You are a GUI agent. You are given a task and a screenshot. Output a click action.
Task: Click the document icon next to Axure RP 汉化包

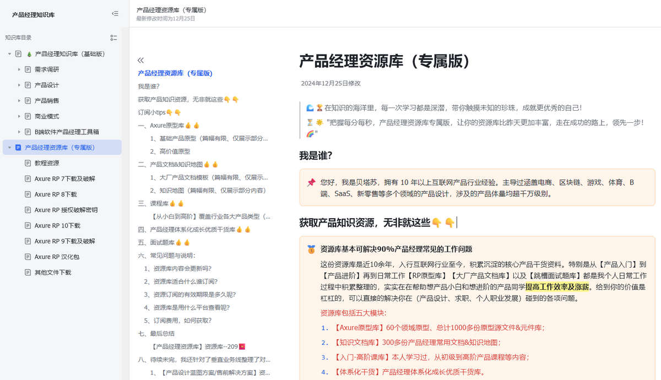[28, 257]
